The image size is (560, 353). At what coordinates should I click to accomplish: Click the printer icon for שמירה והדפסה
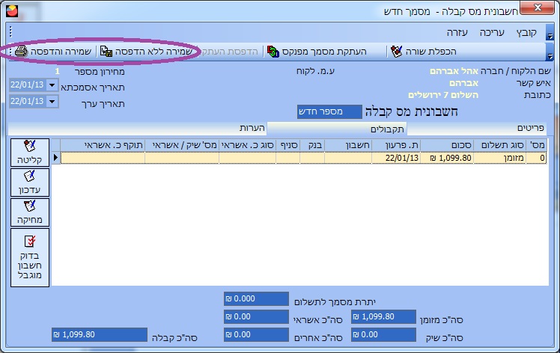21,52
